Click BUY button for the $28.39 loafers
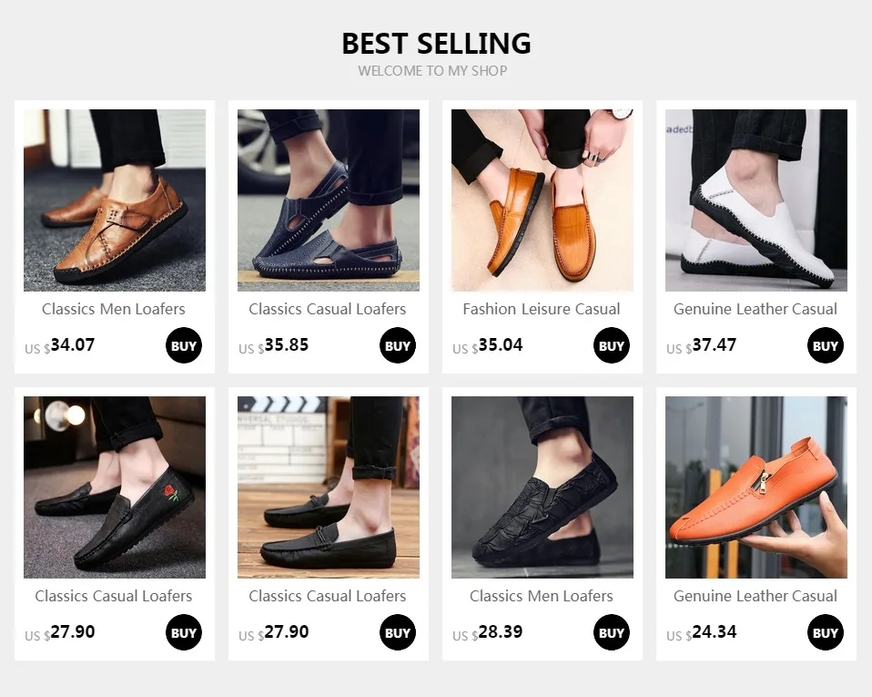The width and height of the screenshot is (872, 697). click(611, 632)
